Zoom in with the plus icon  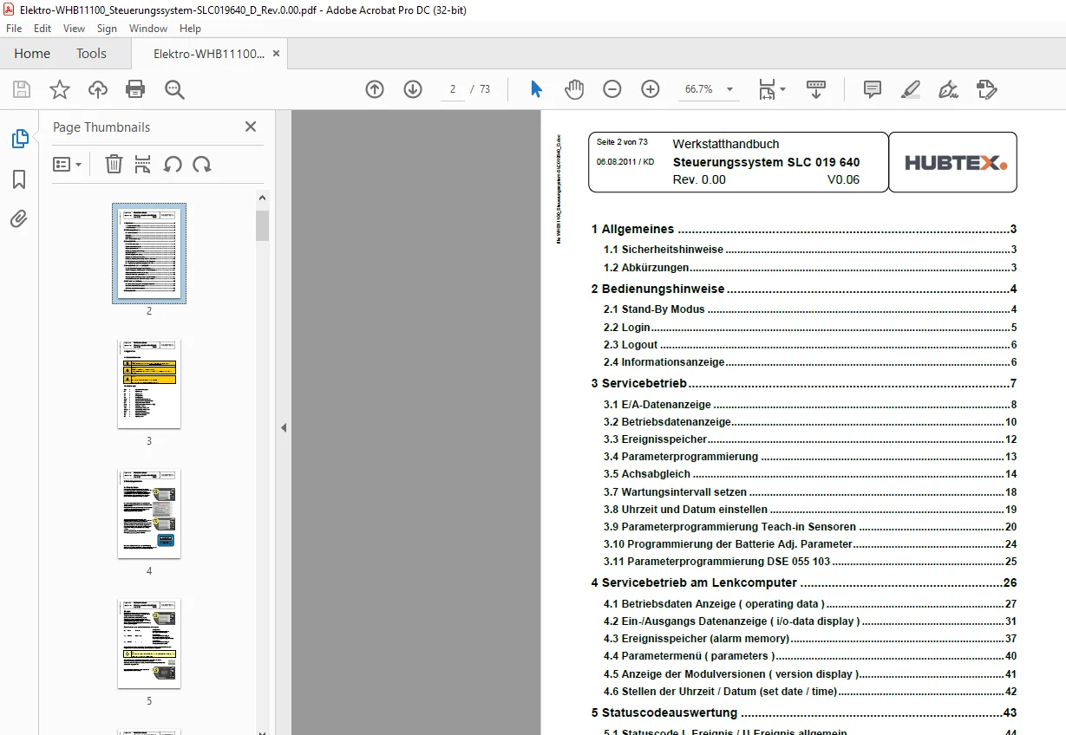(651, 89)
